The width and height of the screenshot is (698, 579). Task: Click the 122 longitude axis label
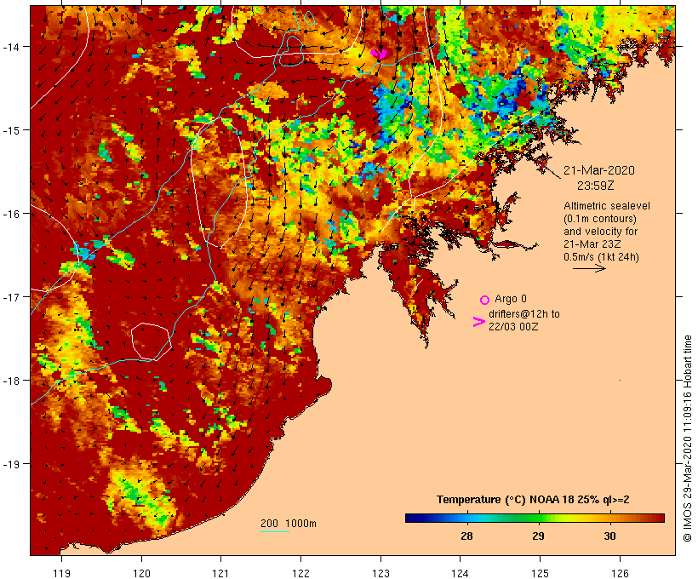pos(301,573)
